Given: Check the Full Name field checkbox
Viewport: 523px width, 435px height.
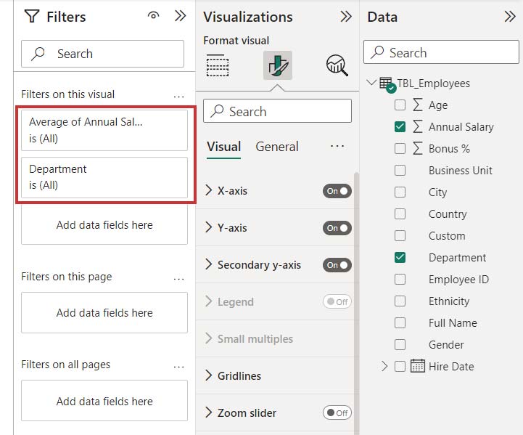Looking at the screenshot, I should pyautogui.click(x=400, y=322).
